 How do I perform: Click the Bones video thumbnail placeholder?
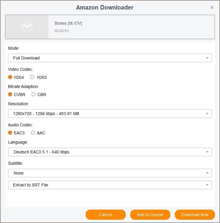[27, 27]
